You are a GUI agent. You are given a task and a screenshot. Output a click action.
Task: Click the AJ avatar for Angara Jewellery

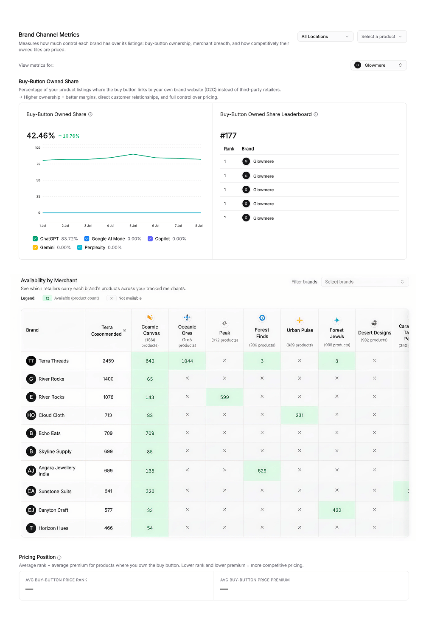point(31,470)
